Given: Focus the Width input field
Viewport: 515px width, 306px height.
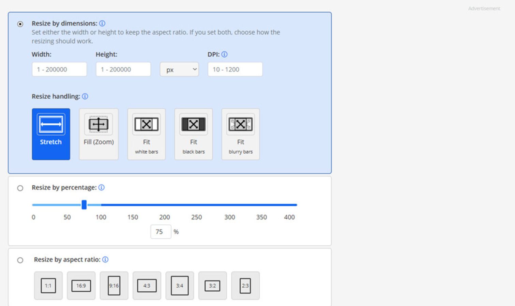Looking at the screenshot, I should 59,69.
